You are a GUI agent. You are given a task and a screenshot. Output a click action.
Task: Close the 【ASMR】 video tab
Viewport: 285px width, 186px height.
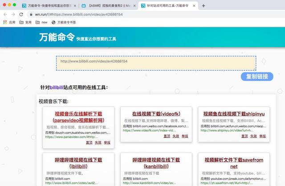click(x=134, y=6)
